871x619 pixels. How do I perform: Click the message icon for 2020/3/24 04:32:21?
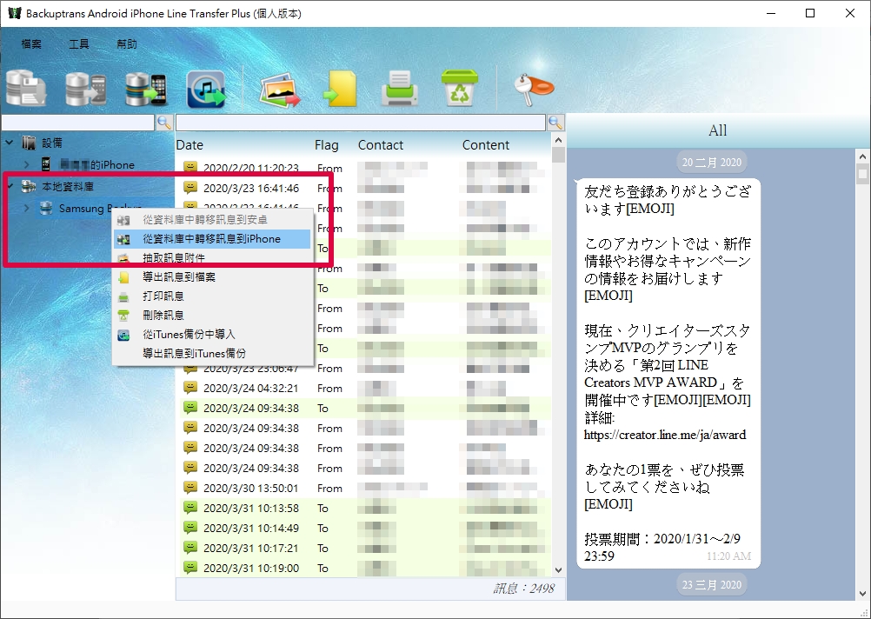190,388
